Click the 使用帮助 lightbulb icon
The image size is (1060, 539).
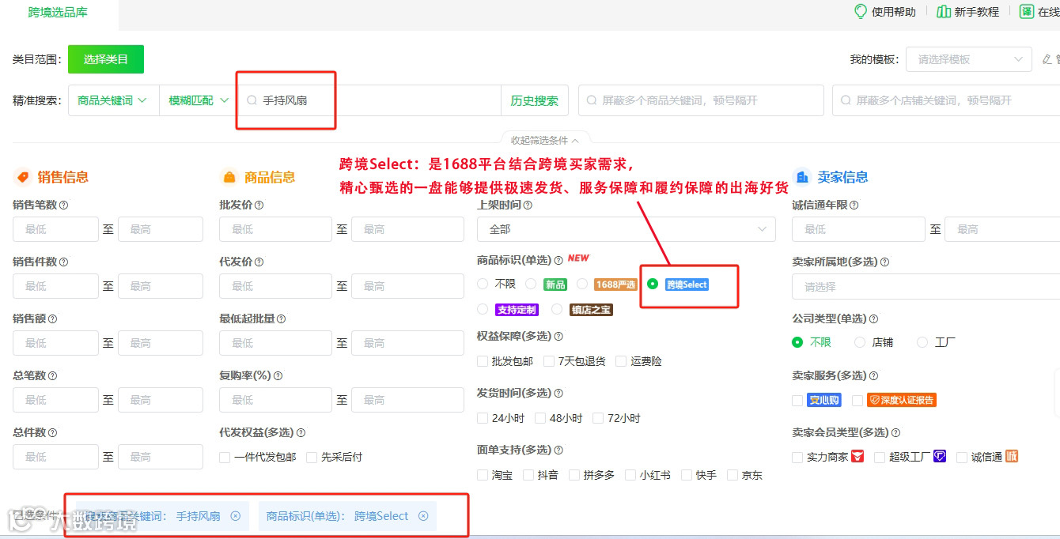tap(861, 11)
